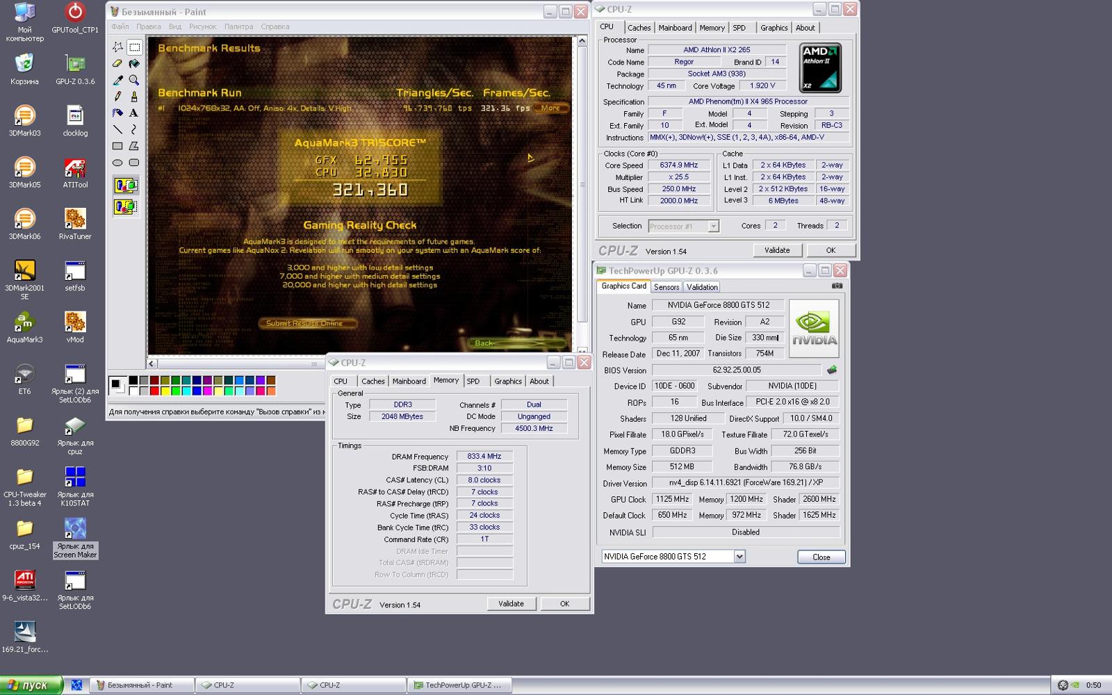The height and width of the screenshot is (695, 1112).
Task: Choose the Ellipse tool in Paint
Action: point(117,163)
